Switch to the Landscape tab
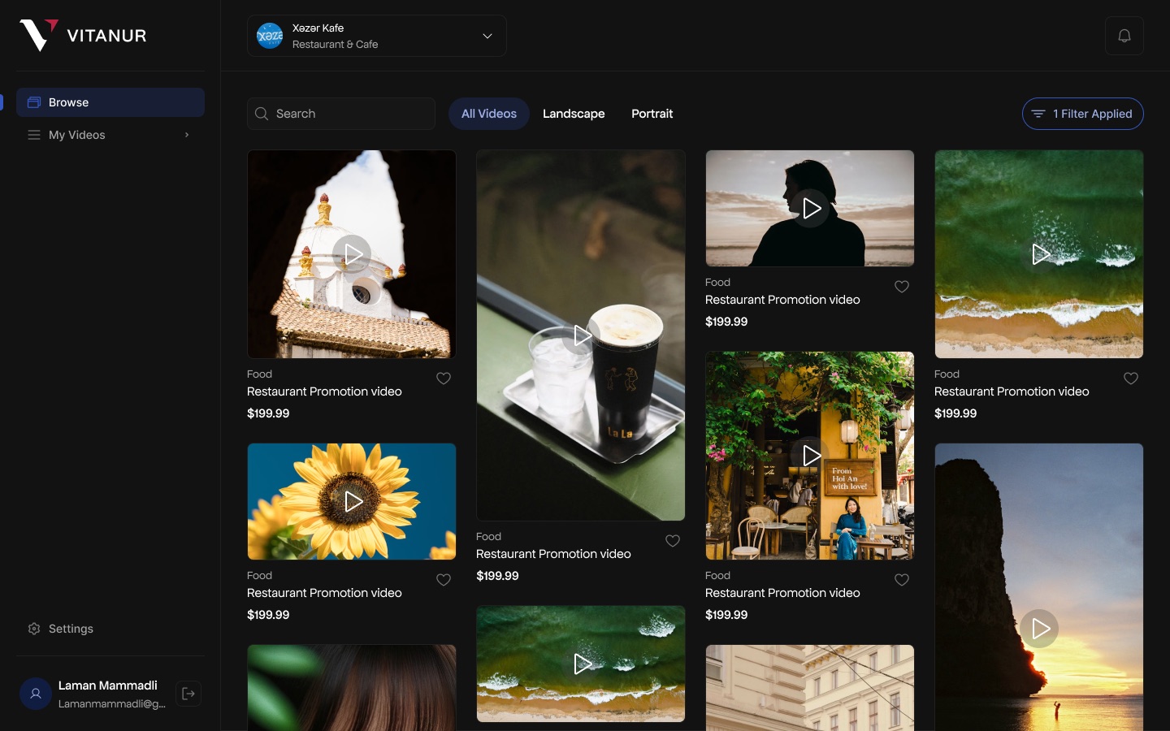The height and width of the screenshot is (731, 1170). tap(574, 114)
